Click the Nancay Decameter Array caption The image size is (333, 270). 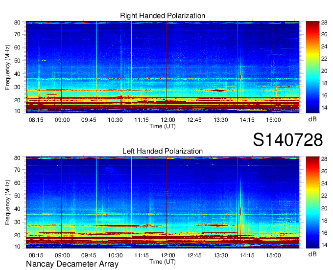[72, 264]
